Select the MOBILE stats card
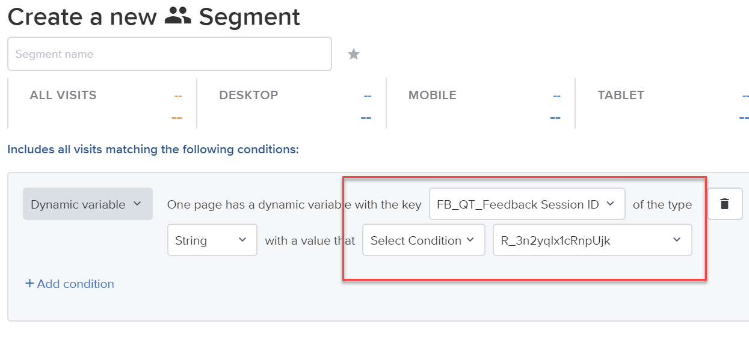This screenshot has width=749, height=339. pos(481,103)
